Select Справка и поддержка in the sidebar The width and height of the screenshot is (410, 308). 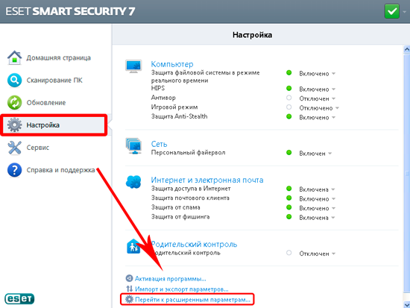(60, 170)
